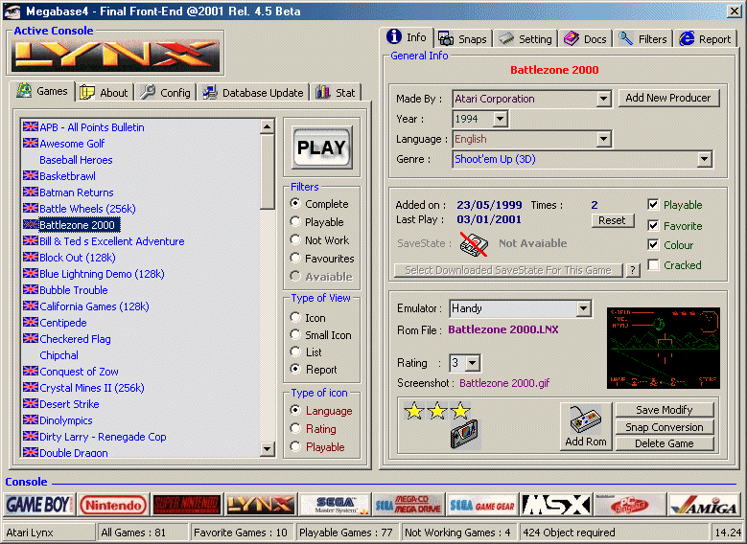Open the Year dropdown
The height and width of the screenshot is (544, 747).
(500, 119)
